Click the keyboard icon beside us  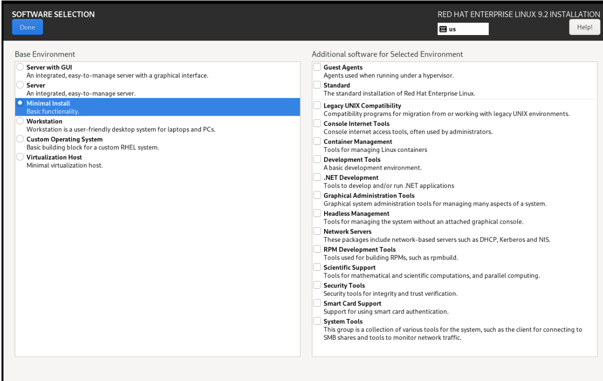click(x=443, y=29)
